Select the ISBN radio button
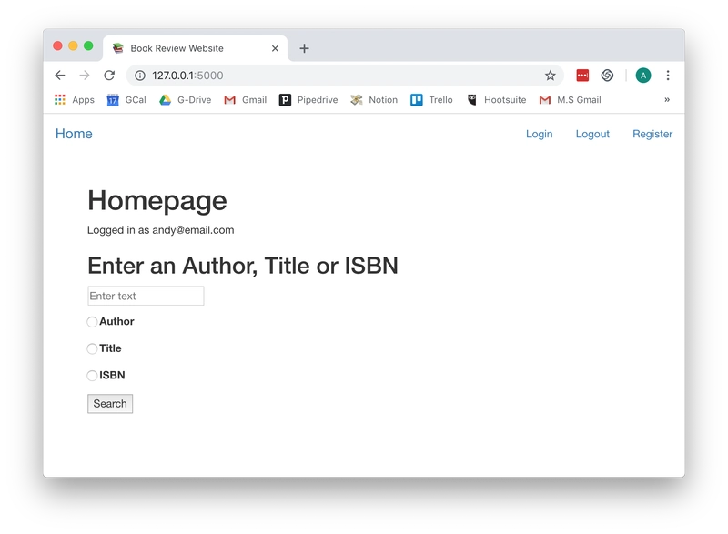Screen dimensions: 728x534 92,376
